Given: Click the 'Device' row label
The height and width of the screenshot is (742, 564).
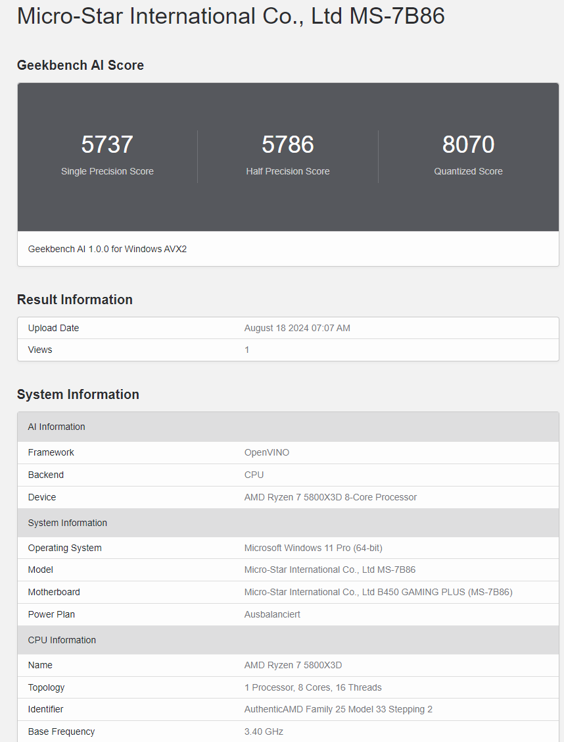Looking at the screenshot, I should tap(42, 497).
